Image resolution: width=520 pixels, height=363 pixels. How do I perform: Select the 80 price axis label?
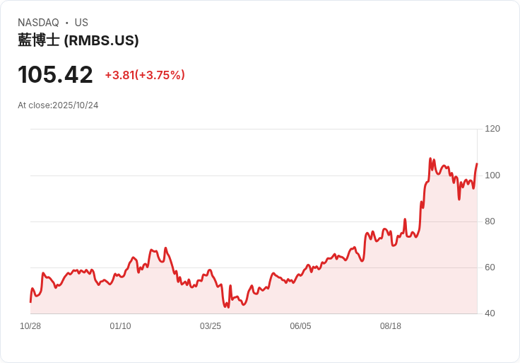coord(490,221)
